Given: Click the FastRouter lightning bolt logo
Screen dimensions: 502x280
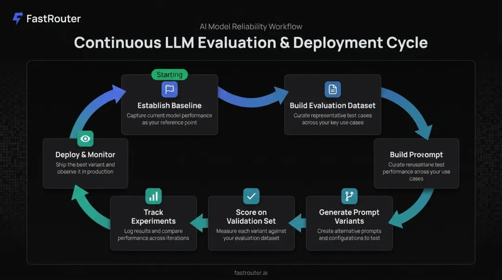Looking at the screenshot, I should point(18,18).
